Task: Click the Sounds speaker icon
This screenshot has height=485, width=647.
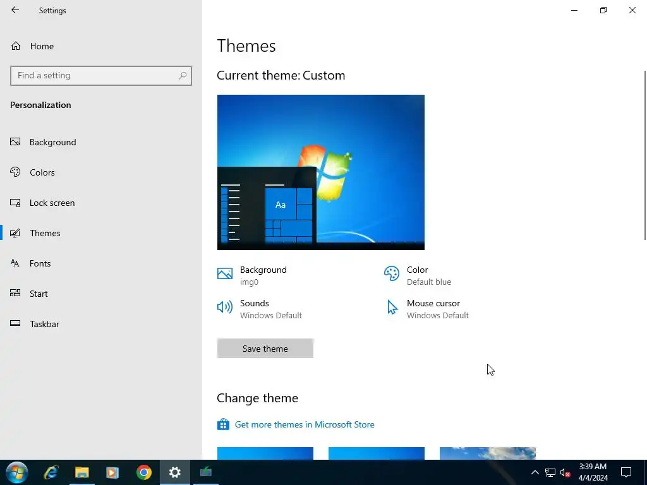Action: [225, 307]
